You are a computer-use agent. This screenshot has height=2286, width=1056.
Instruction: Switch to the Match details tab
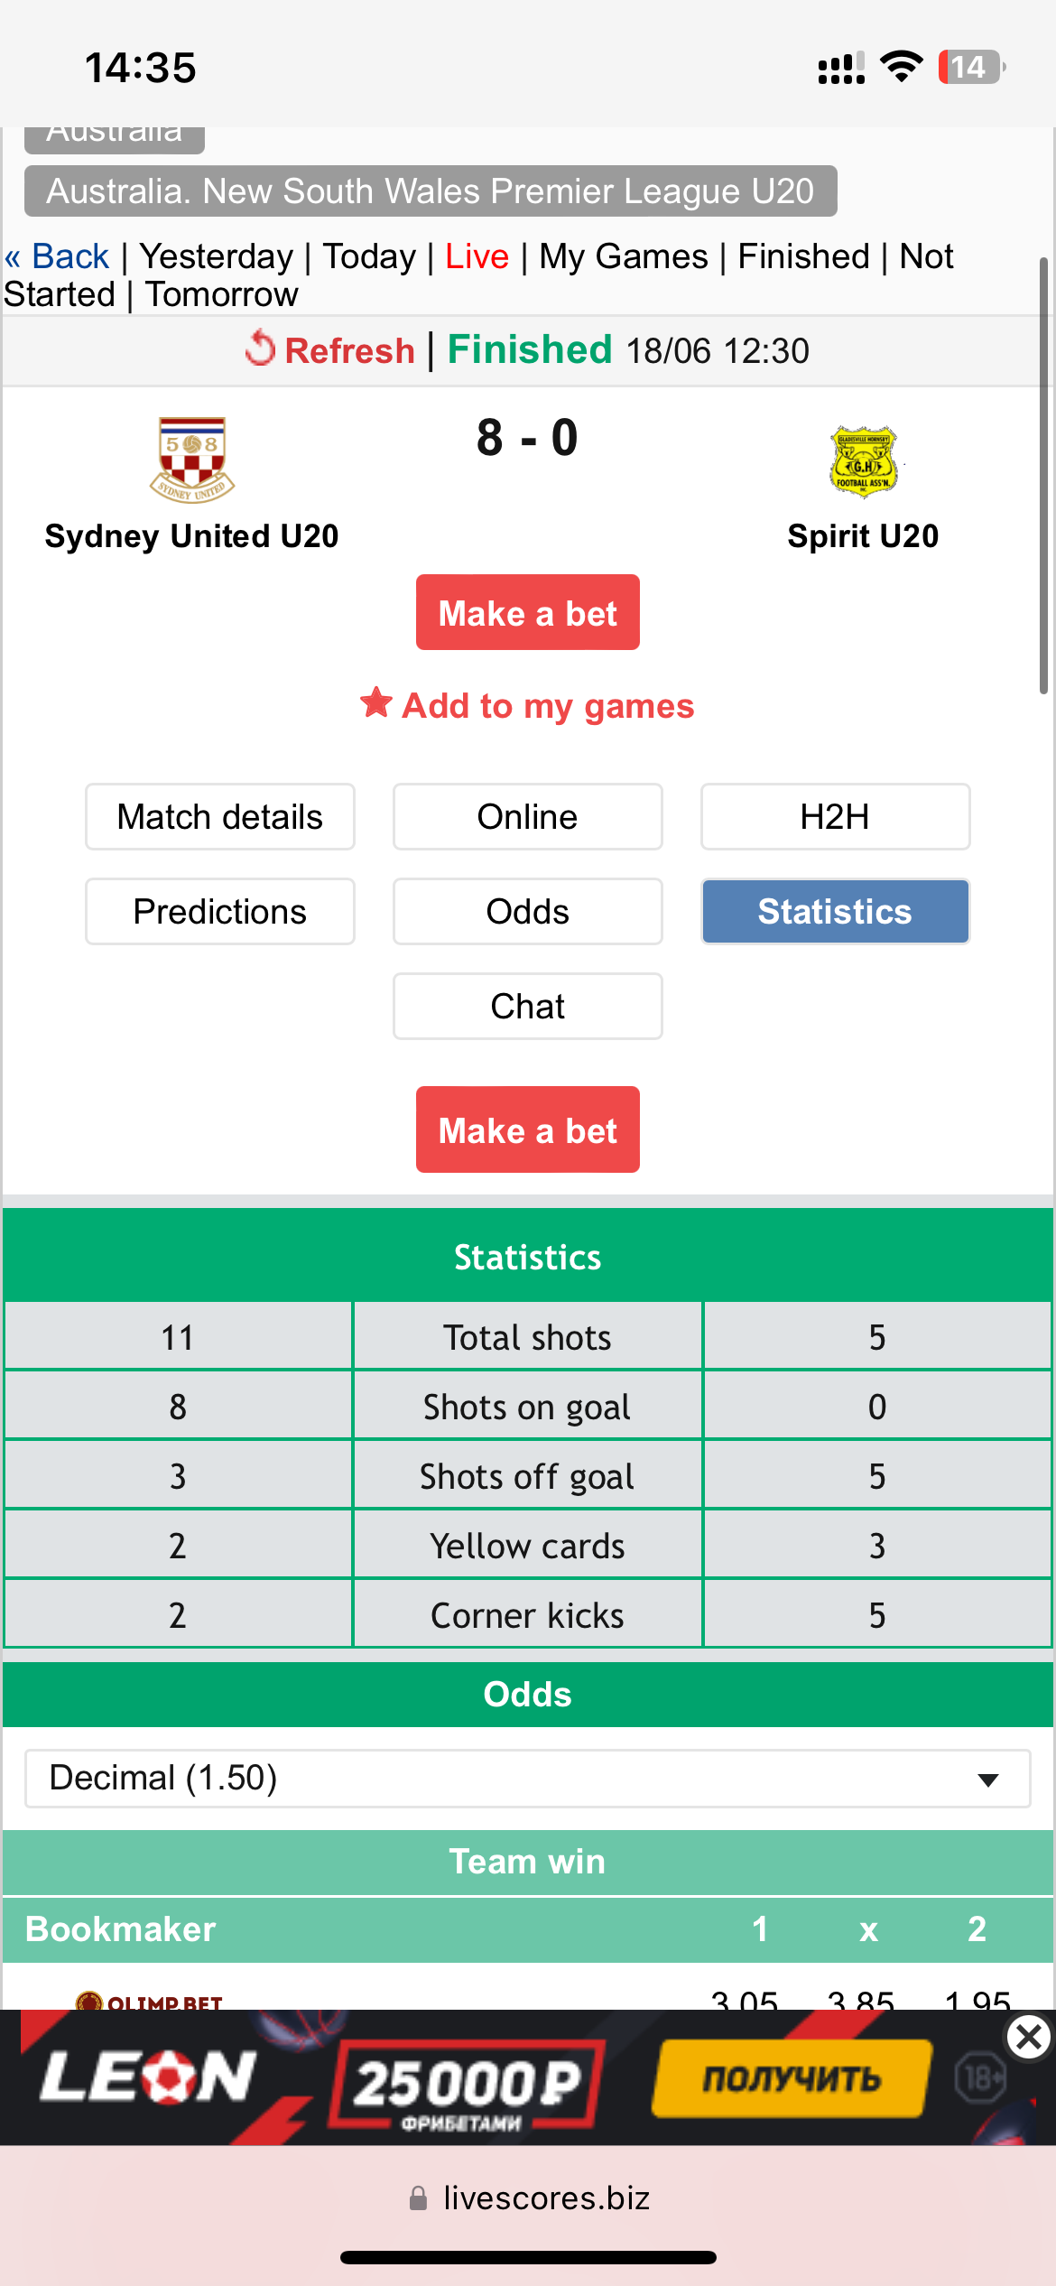[x=220, y=817]
